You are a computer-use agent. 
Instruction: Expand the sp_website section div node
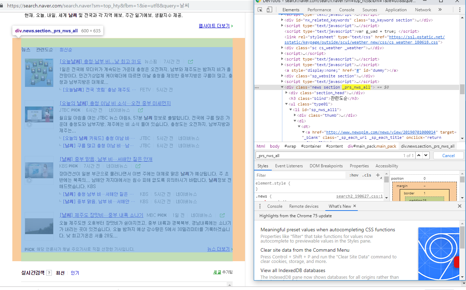click(x=282, y=76)
